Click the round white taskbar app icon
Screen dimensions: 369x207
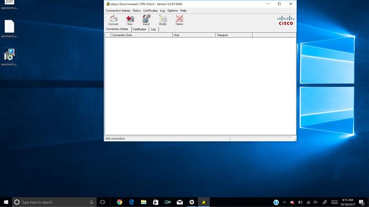coord(192,202)
